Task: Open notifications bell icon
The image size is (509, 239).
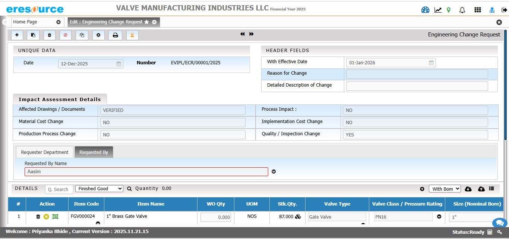Action: click(x=462, y=10)
